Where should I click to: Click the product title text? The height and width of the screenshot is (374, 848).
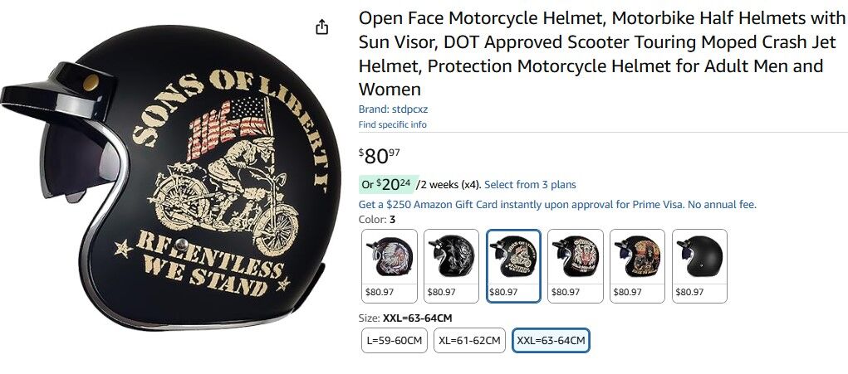pyautogui.click(x=601, y=53)
